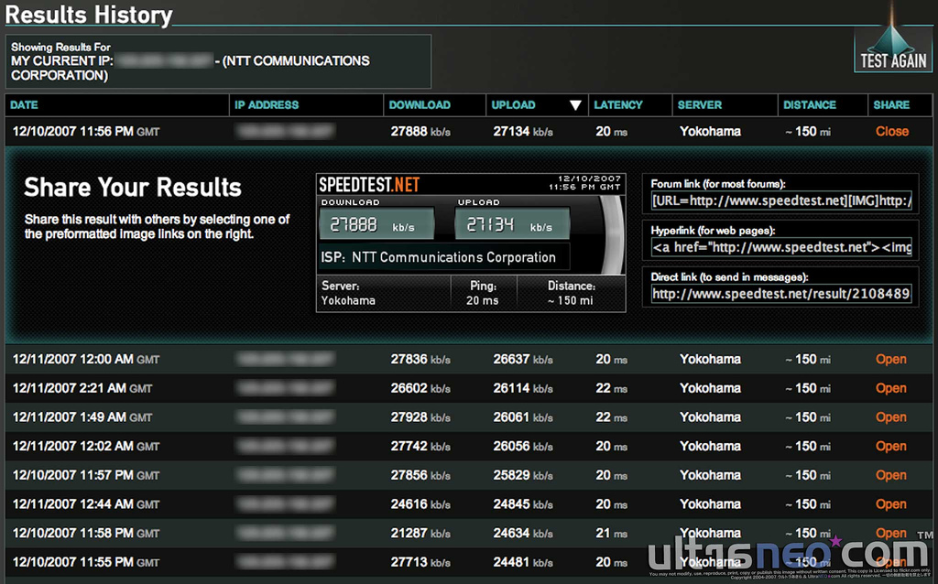Open share for the 12:02 AM result
The height and width of the screenshot is (584, 938).
[890, 447]
